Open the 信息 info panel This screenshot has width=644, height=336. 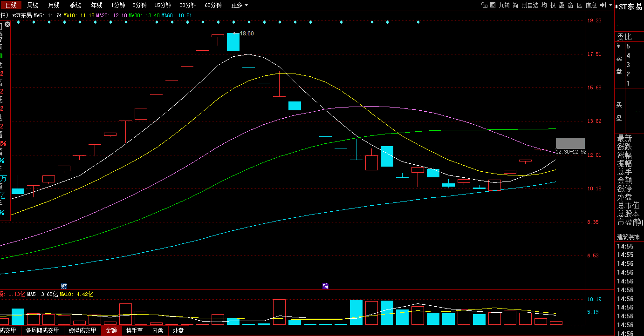point(591,5)
